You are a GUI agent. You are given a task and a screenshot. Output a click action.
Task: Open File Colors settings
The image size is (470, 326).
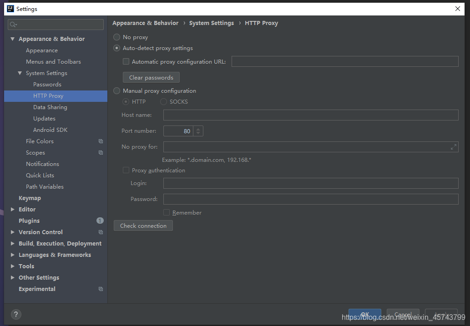coord(40,141)
